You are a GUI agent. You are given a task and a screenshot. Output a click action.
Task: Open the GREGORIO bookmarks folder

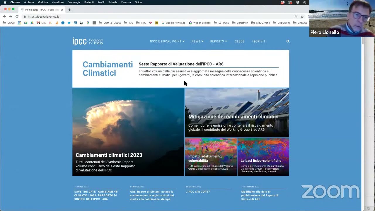coord(281,23)
